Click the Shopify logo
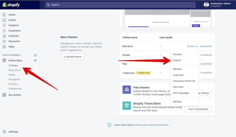This screenshot has width=236, height=137. click(11, 5)
